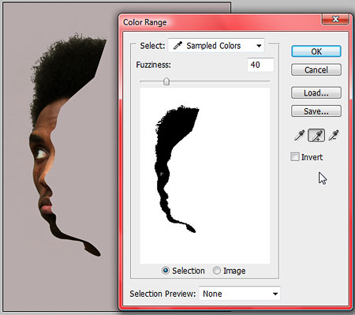Click the Load... button
Image resolution: width=355 pixels, height=315 pixels.
(x=316, y=92)
